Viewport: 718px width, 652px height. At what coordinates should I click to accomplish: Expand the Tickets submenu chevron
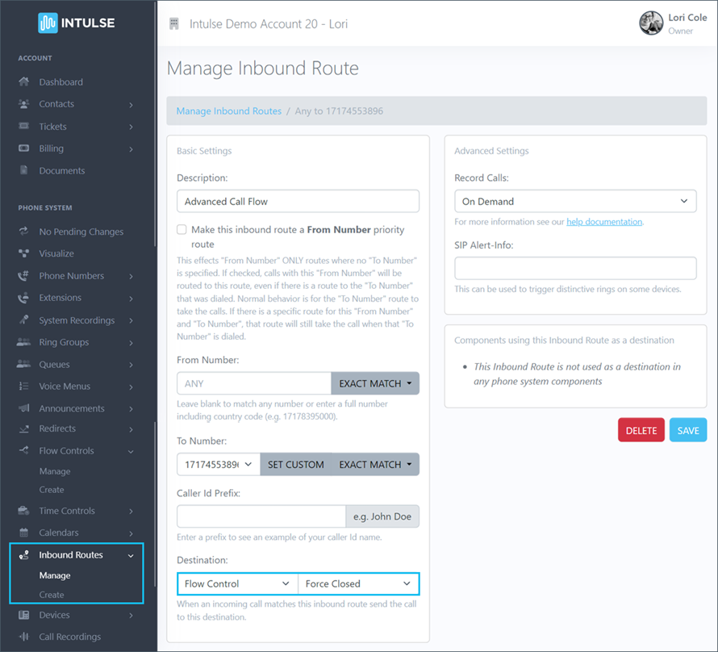click(x=131, y=127)
